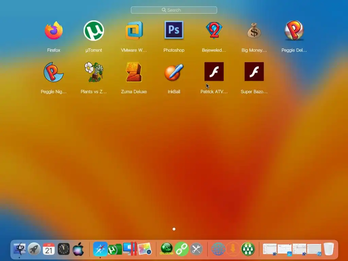The image size is (348, 261).
Task: Click the green chain link icon in dock
Action: tap(181, 249)
